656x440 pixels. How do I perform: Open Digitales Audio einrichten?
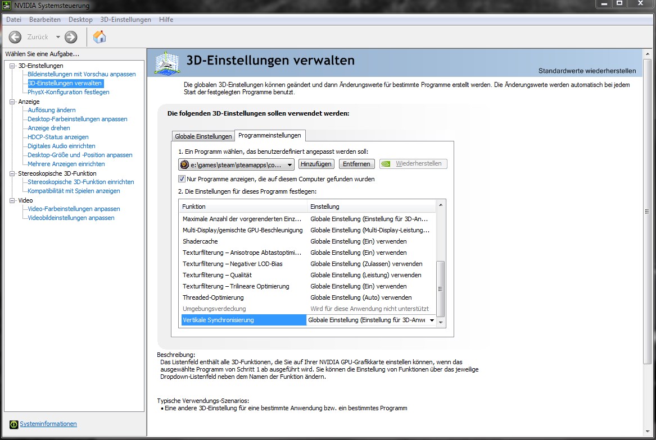(61, 146)
